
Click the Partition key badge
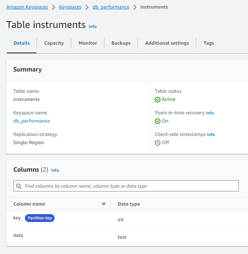(40, 218)
